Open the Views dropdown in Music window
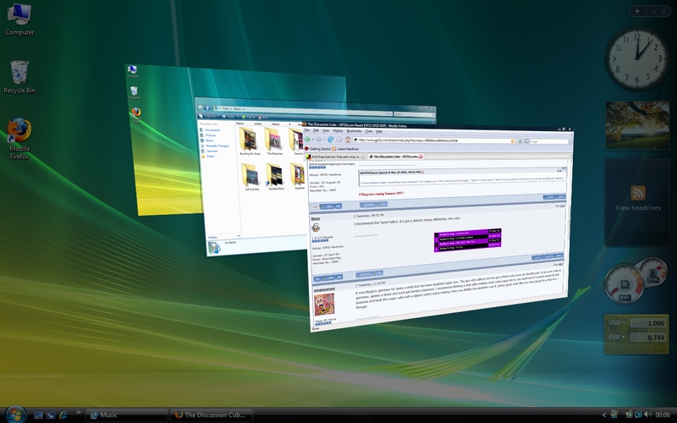 [x=231, y=116]
